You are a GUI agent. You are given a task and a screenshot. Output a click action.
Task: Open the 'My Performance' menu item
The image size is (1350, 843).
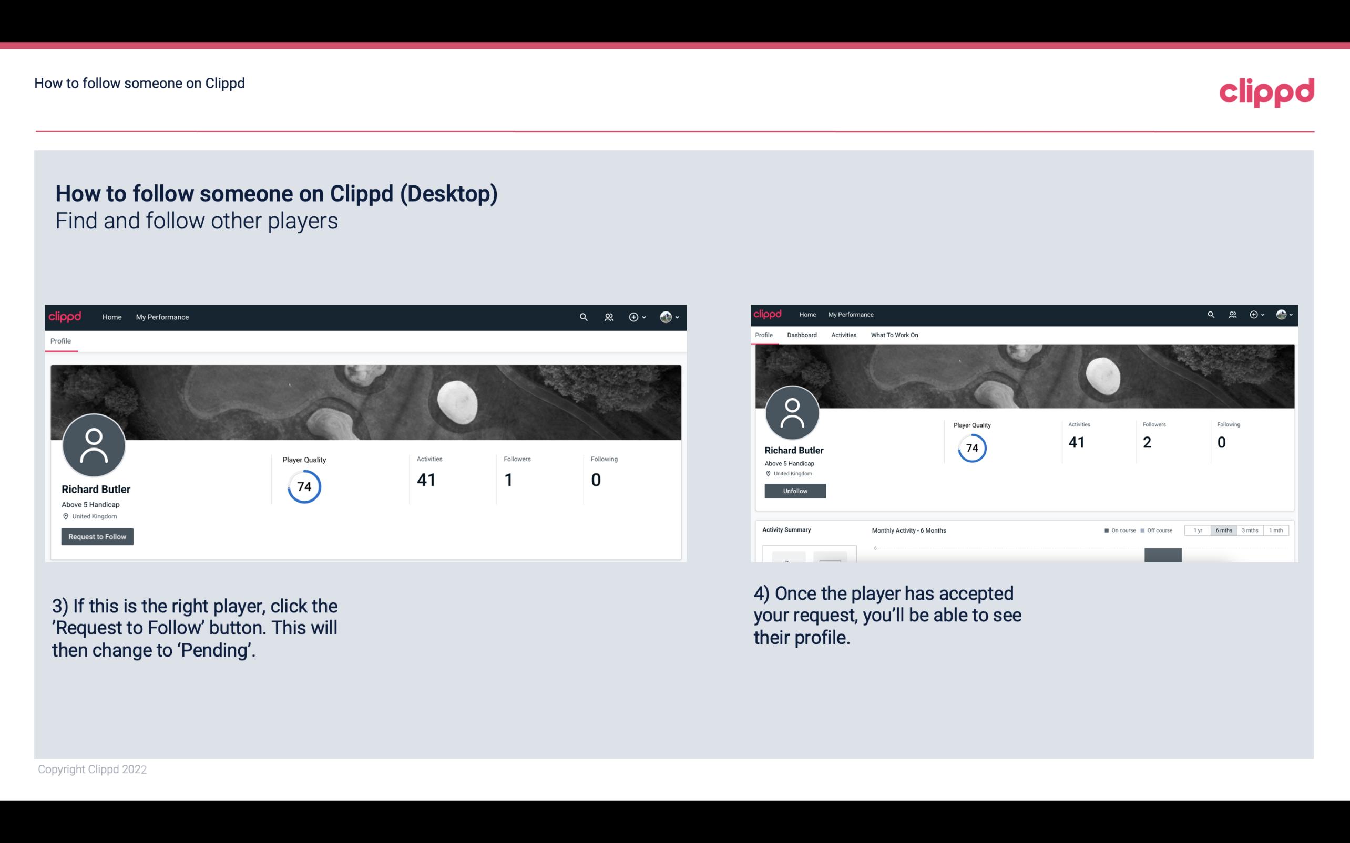pos(162,317)
